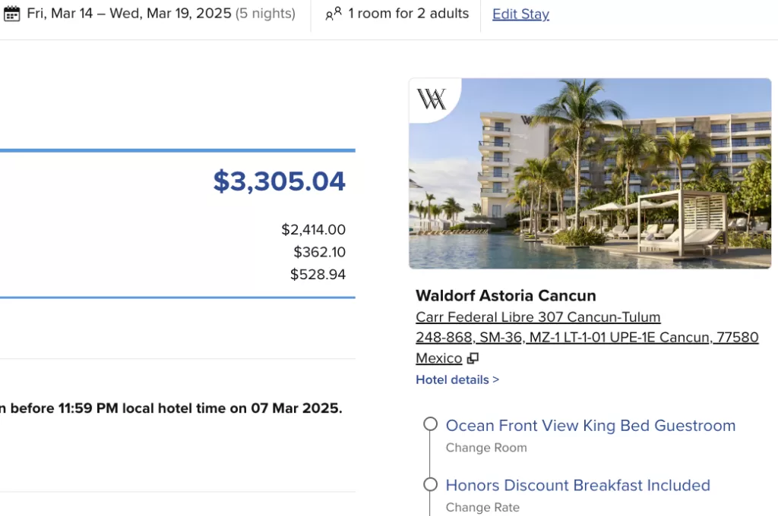
Task: Click Change Rate under Honors Discount
Action: click(482, 507)
